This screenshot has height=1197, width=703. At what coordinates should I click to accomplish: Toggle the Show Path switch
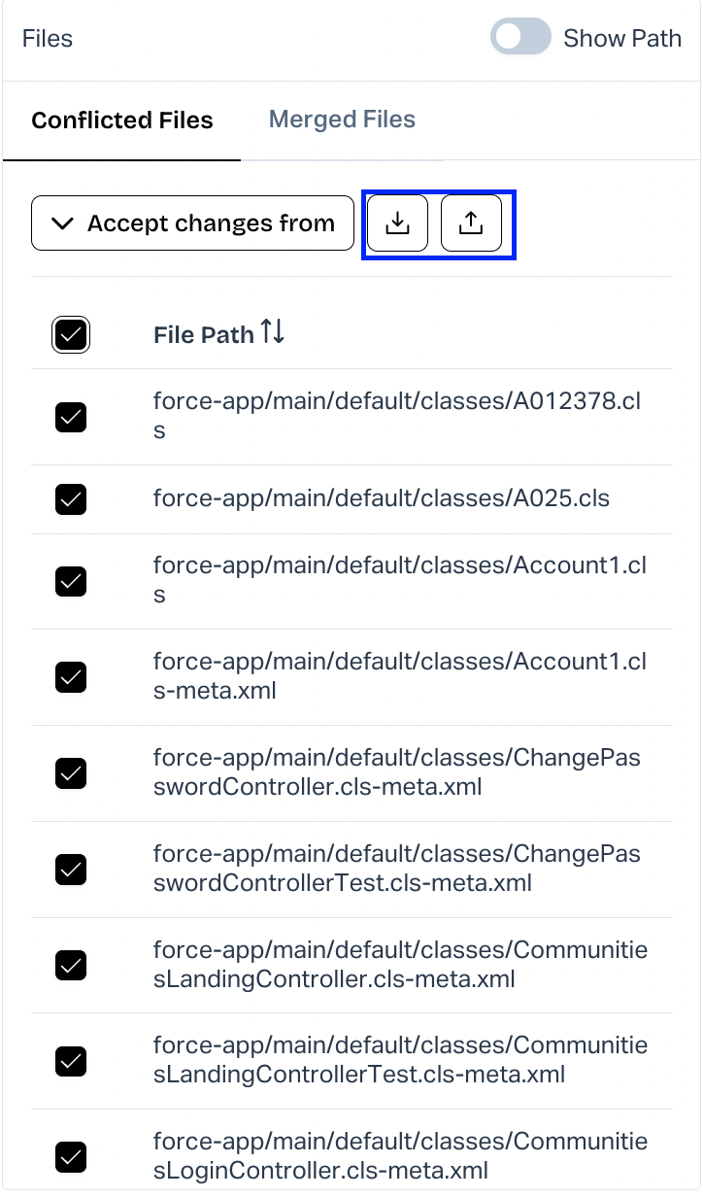(521, 38)
